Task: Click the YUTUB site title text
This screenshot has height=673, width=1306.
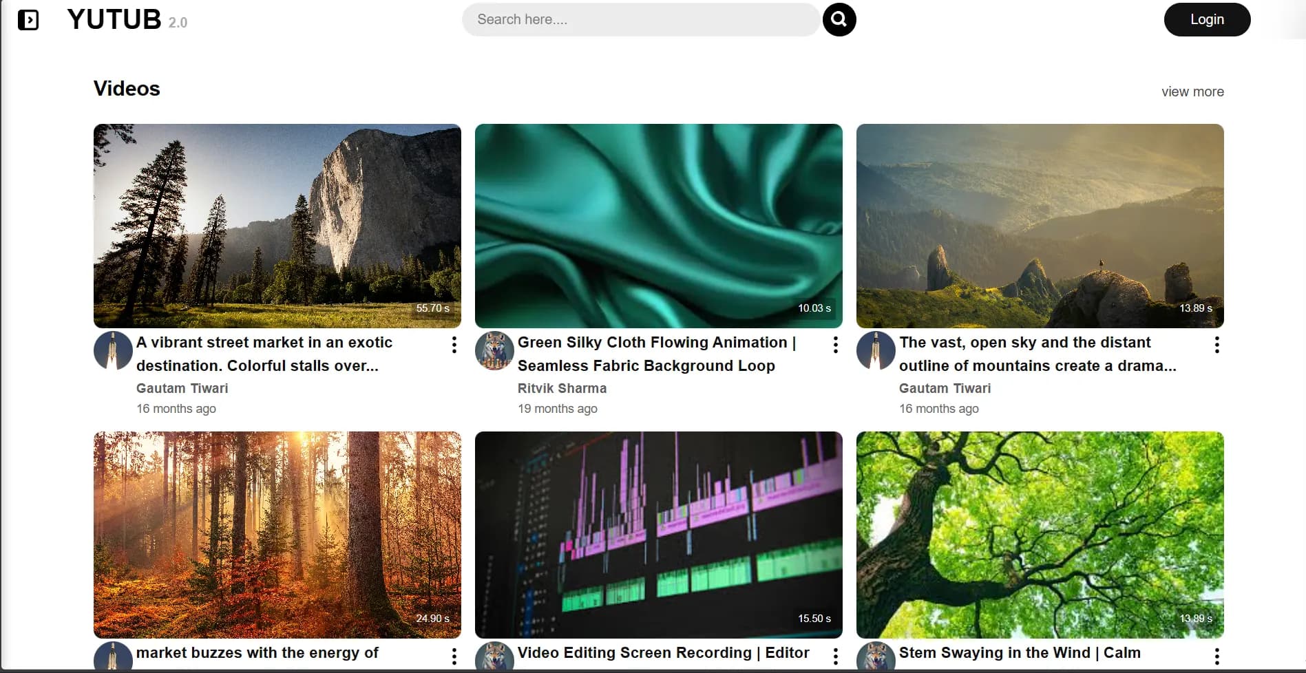Action: click(x=114, y=20)
